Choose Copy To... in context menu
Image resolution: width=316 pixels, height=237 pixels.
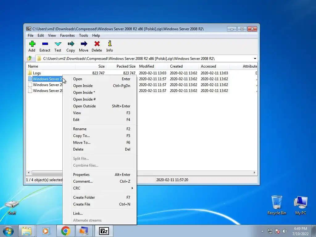(x=100, y=136)
